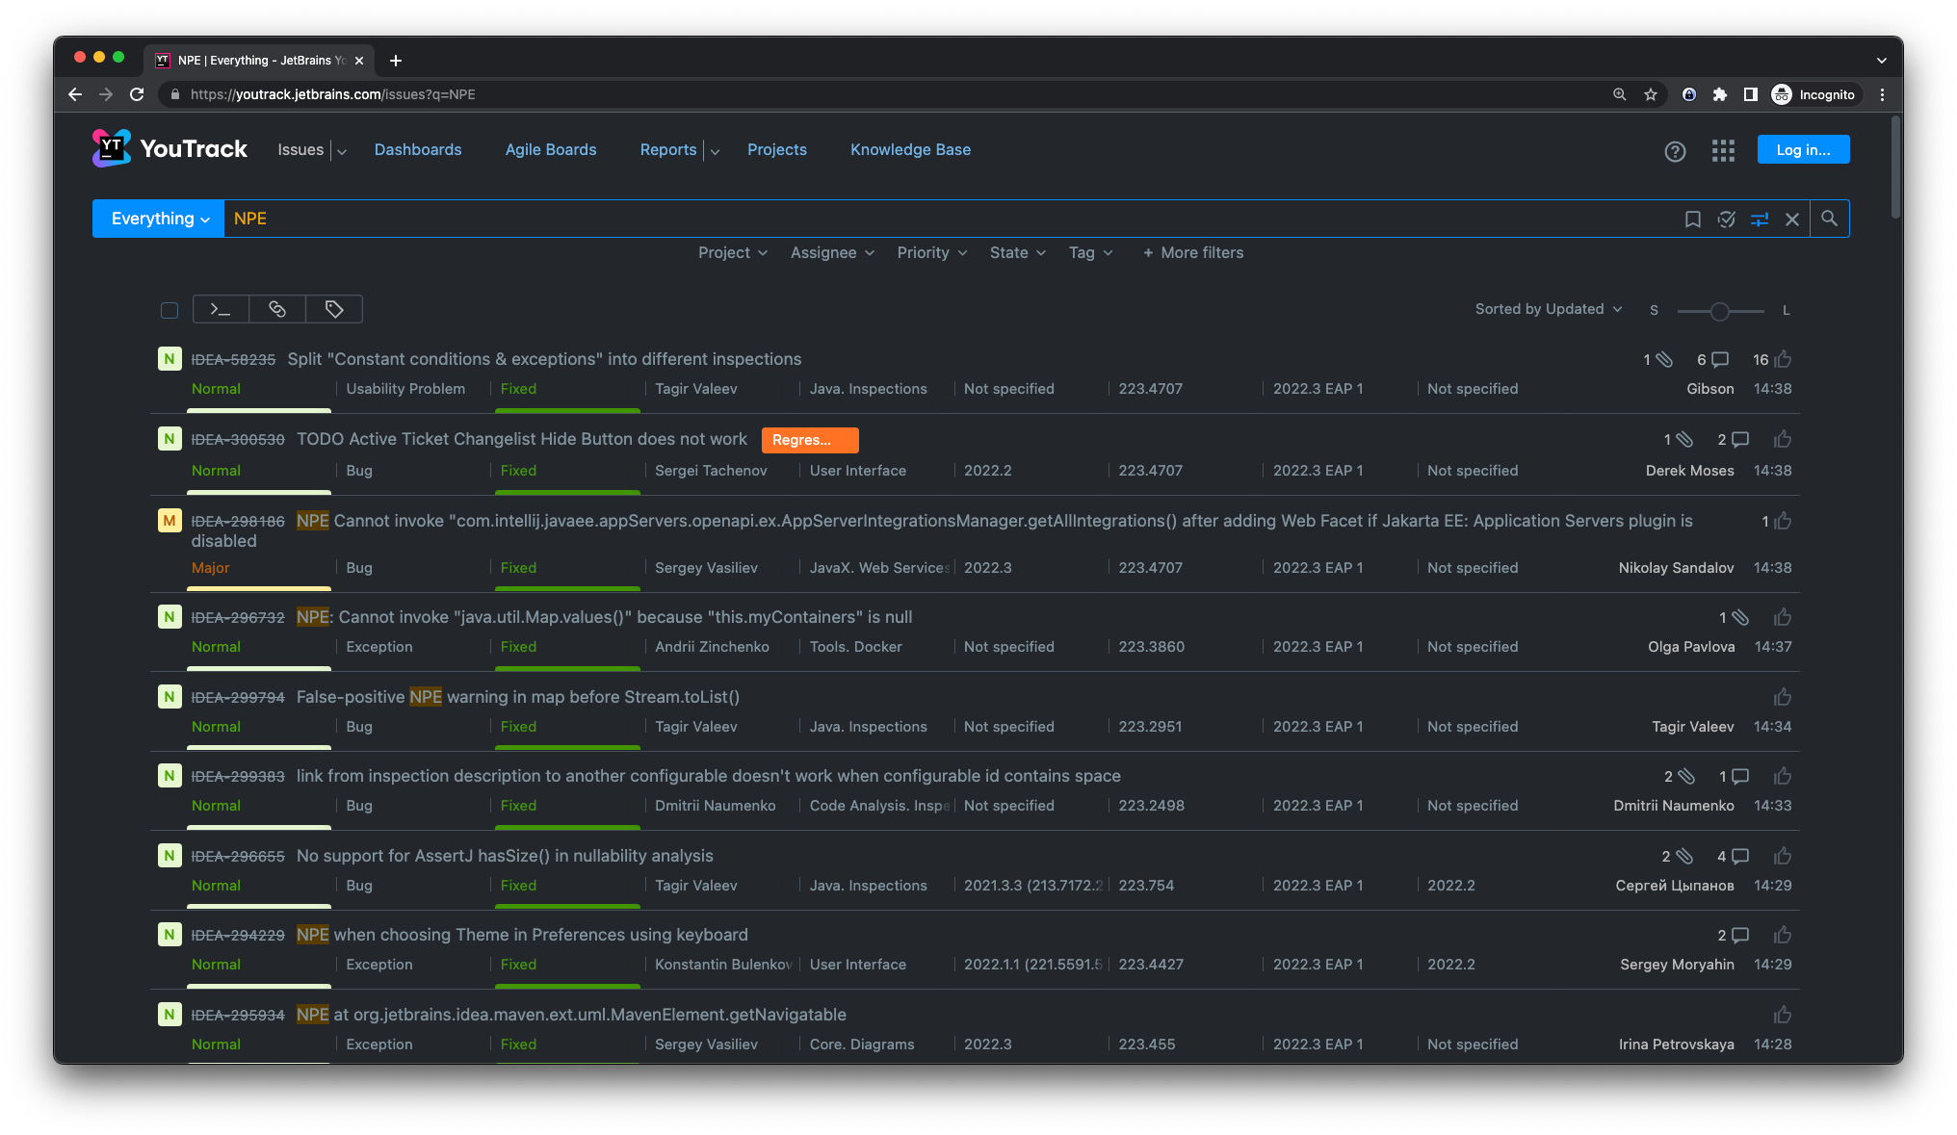Click the Log in button

point(1803,149)
